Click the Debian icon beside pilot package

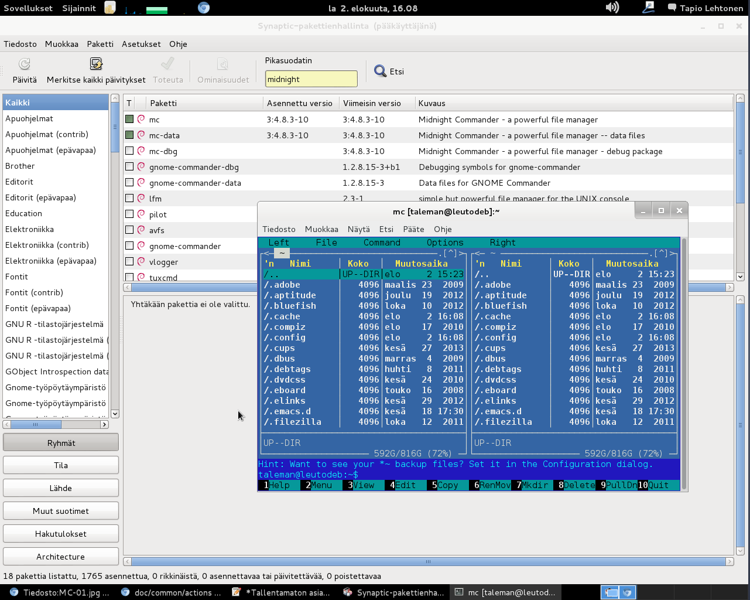click(x=141, y=214)
